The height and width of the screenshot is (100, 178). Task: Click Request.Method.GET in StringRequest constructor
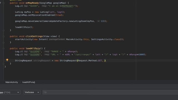[90, 61]
